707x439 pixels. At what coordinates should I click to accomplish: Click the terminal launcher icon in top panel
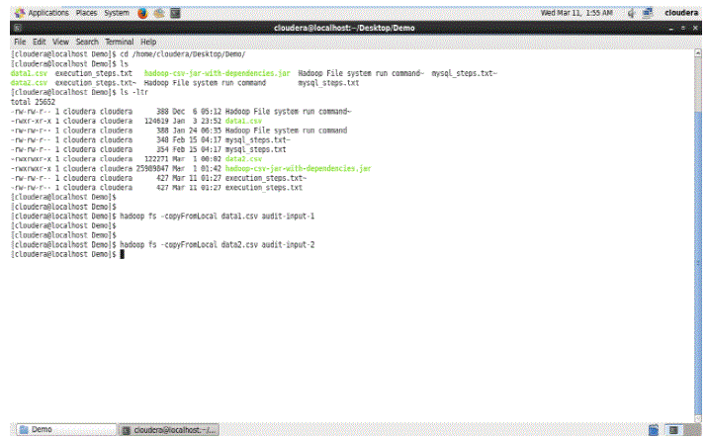(174, 12)
